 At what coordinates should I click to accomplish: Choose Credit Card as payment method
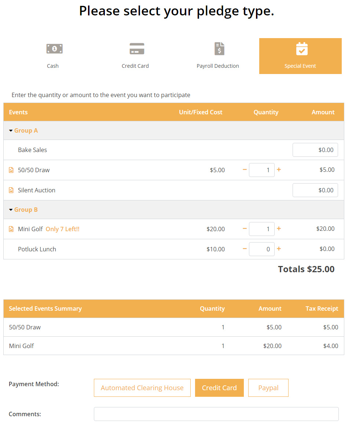(219, 388)
